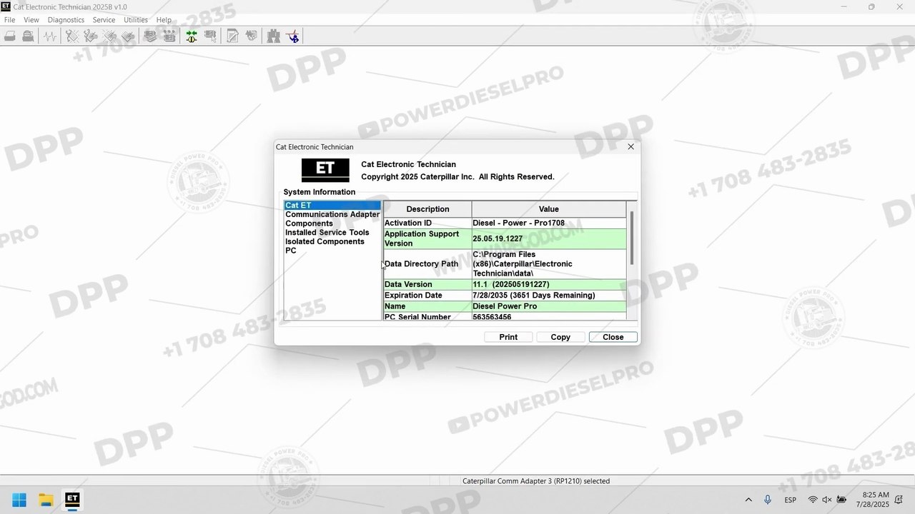Click the 7/28/2035 expiration value
The height and width of the screenshot is (514, 915).
tap(549, 296)
